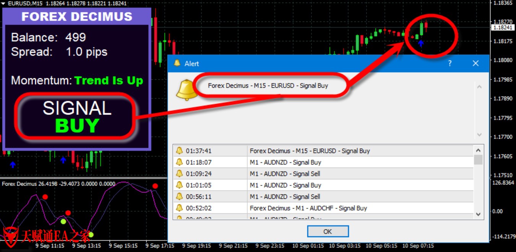Click the bell icon next to 00:52:02

(x=179, y=208)
